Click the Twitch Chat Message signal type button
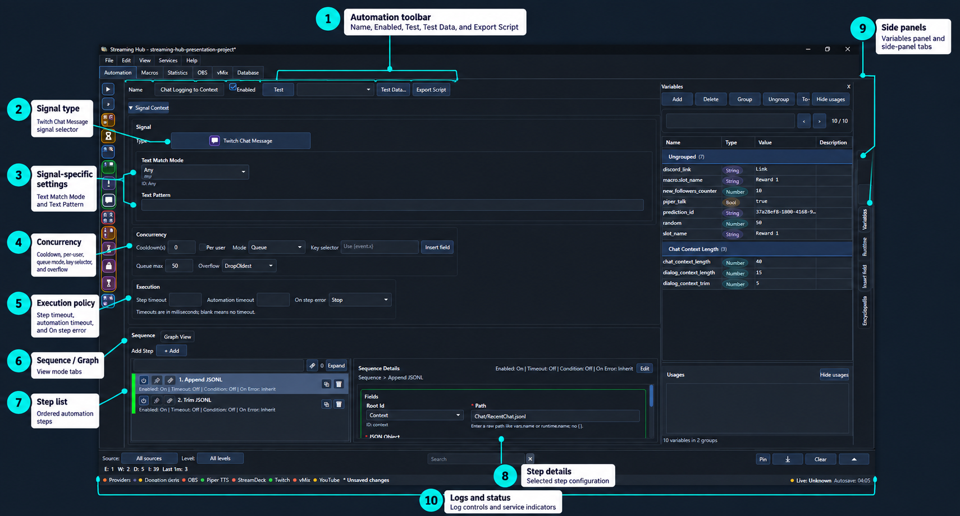960x516 pixels. point(241,141)
